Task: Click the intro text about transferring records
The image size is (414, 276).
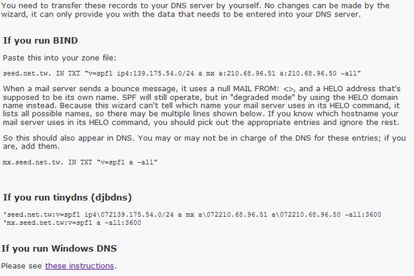Action: [x=195, y=10]
